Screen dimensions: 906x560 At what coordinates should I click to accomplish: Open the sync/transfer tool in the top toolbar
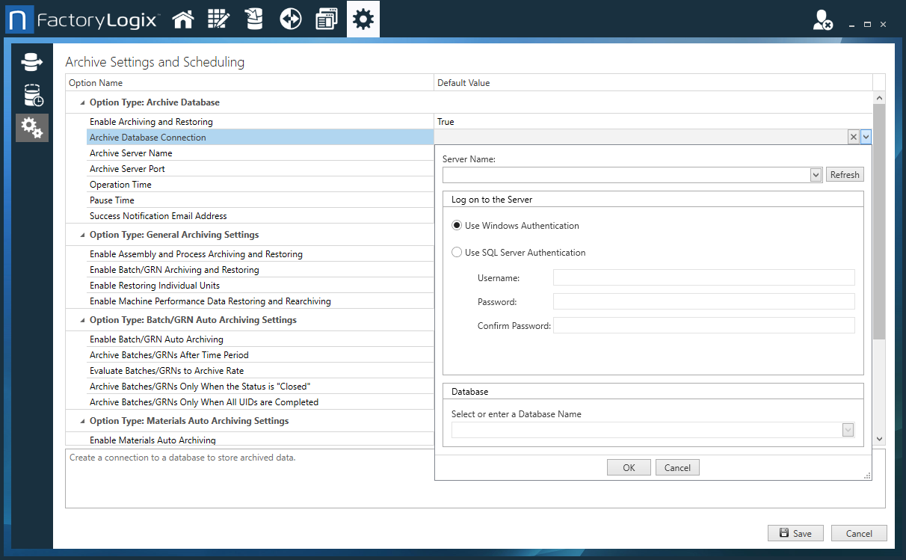coord(290,18)
